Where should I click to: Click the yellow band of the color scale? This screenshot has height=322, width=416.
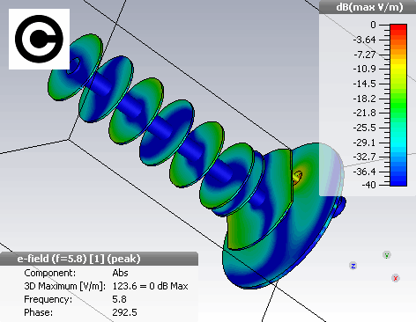pos(398,66)
